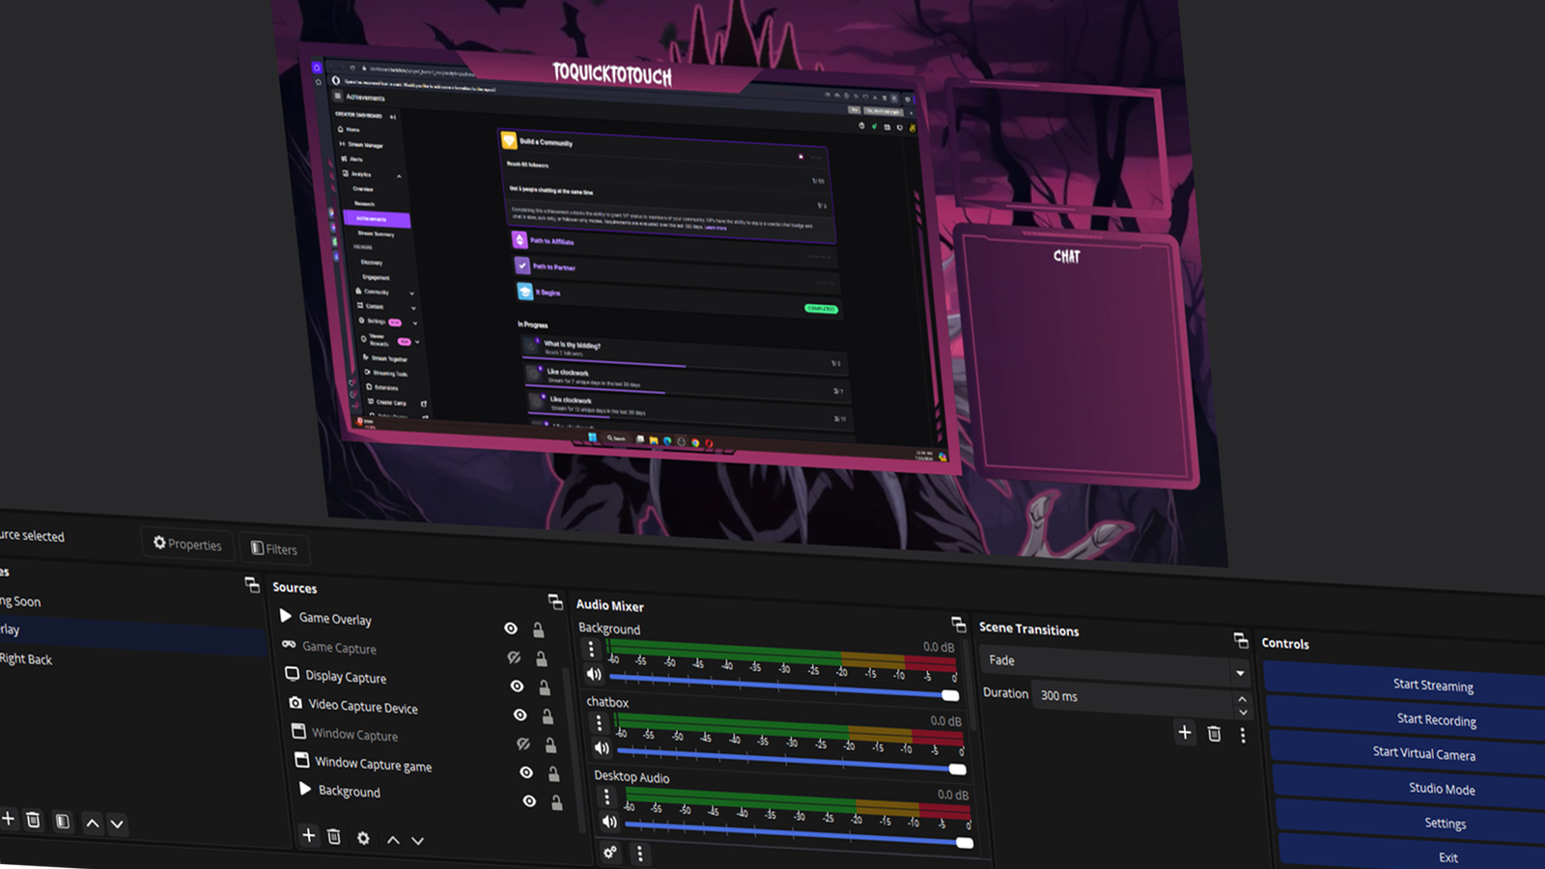
Task: Lock the Background source
Action: pyautogui.click(x=557, y=803)
